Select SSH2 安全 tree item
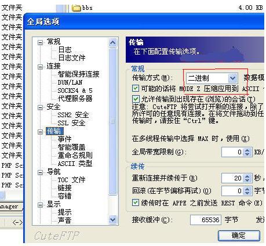Image resolution: width=266 pixels, height=246 pixels. click(x=73, y=115)
